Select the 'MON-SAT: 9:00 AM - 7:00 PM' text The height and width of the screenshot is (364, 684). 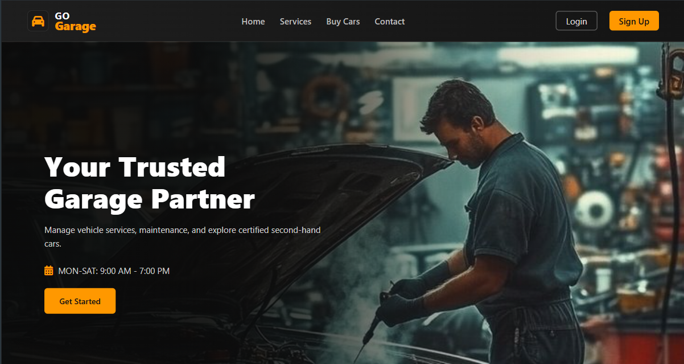pos(114,271)
